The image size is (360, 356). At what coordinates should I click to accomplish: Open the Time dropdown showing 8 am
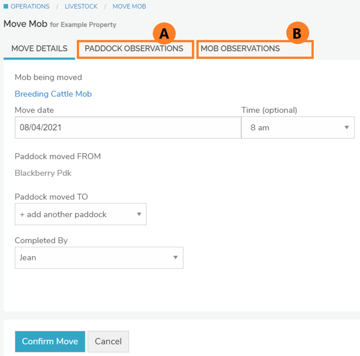click(x=297, y=128)
